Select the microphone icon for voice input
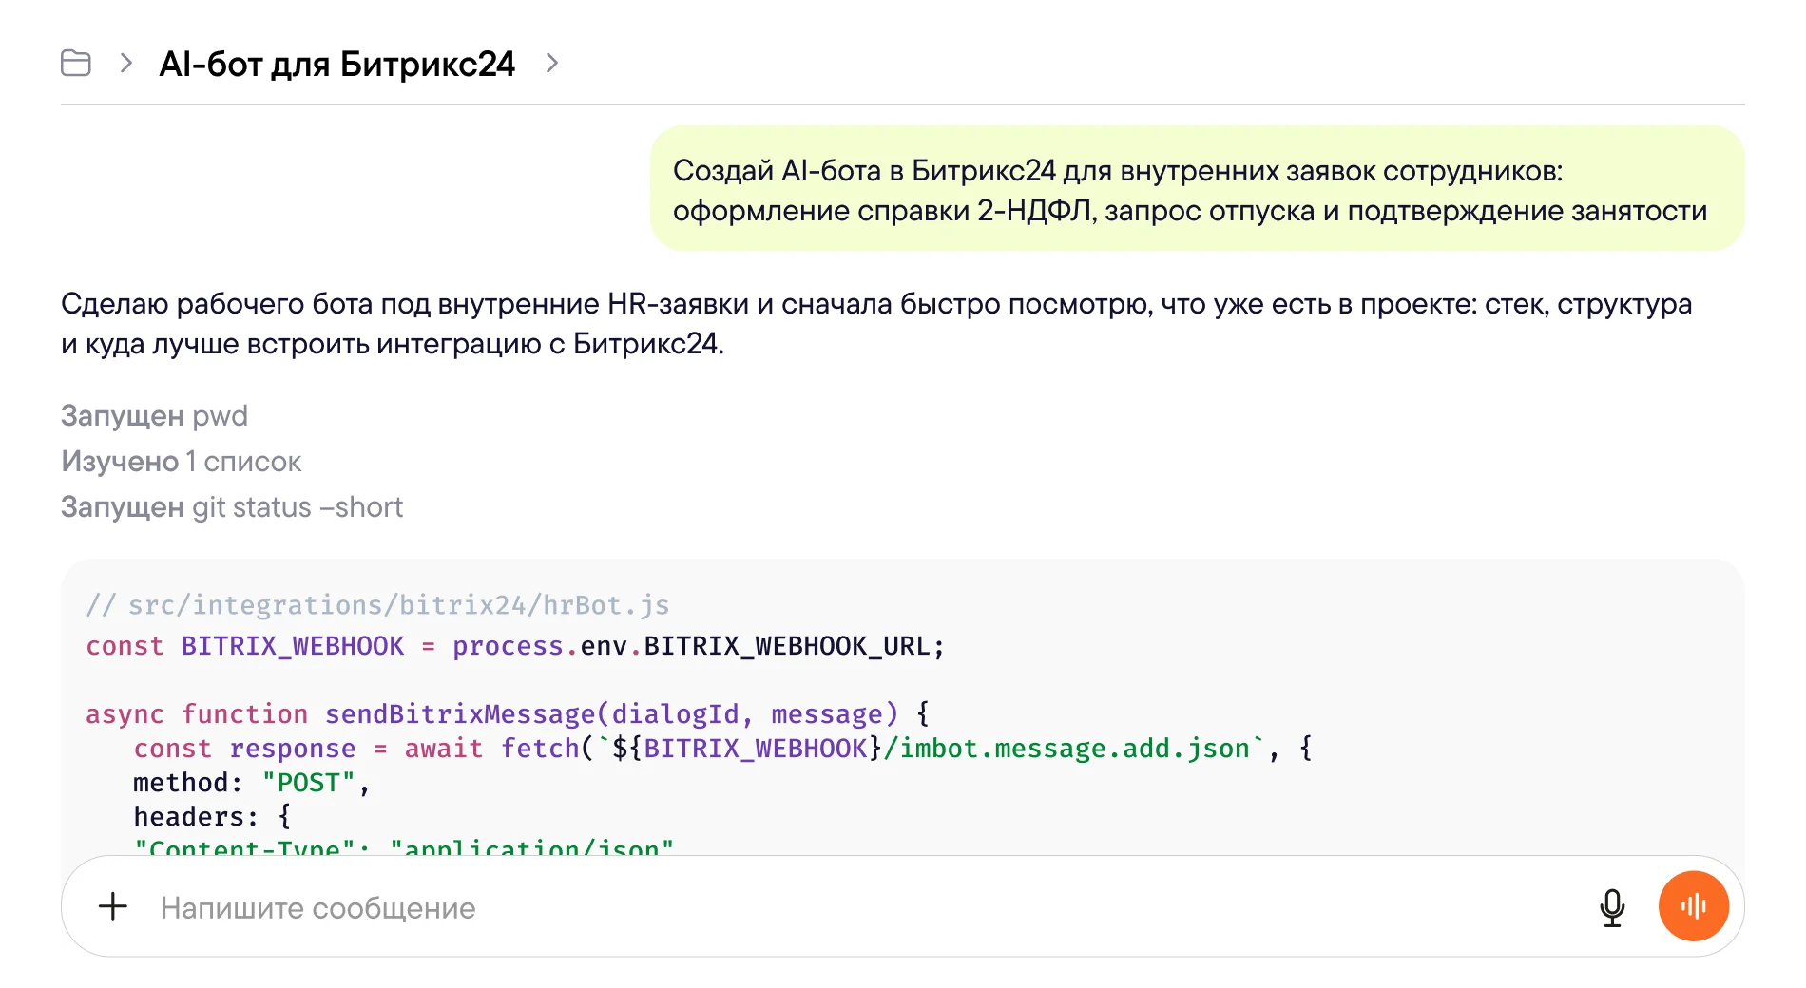 tap(1610, 906)
